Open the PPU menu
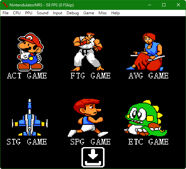This screenshot has height=169, width=186. click(x=29, y=13)
